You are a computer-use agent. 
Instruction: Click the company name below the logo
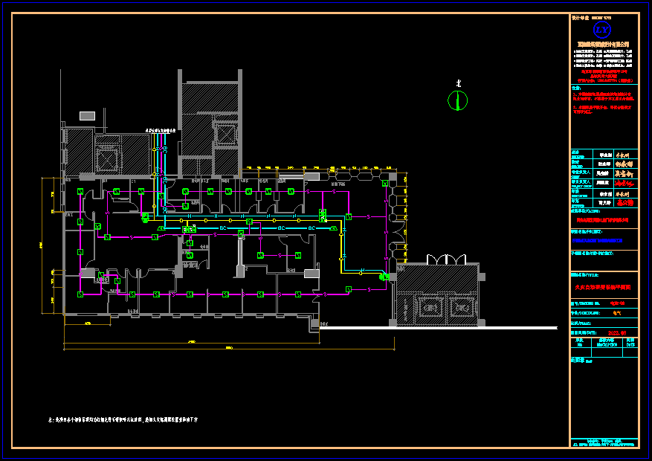603,45
